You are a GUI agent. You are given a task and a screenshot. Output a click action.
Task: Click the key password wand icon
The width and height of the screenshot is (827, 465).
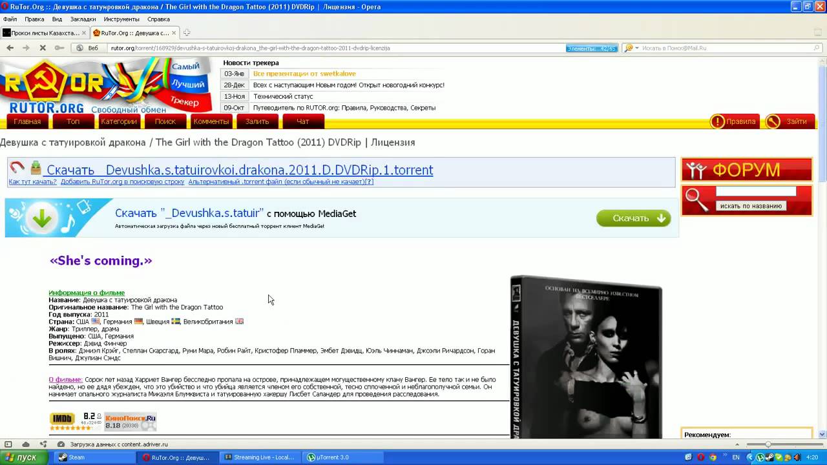tap(59, 48)
